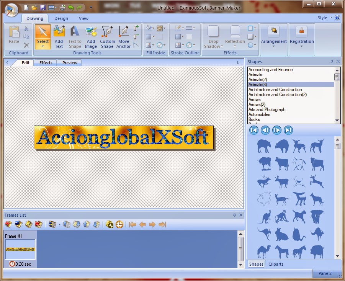Choose the Add Image tool
Image resolution: width=345 pixels, height=281 pixels.
click(91, 36)
